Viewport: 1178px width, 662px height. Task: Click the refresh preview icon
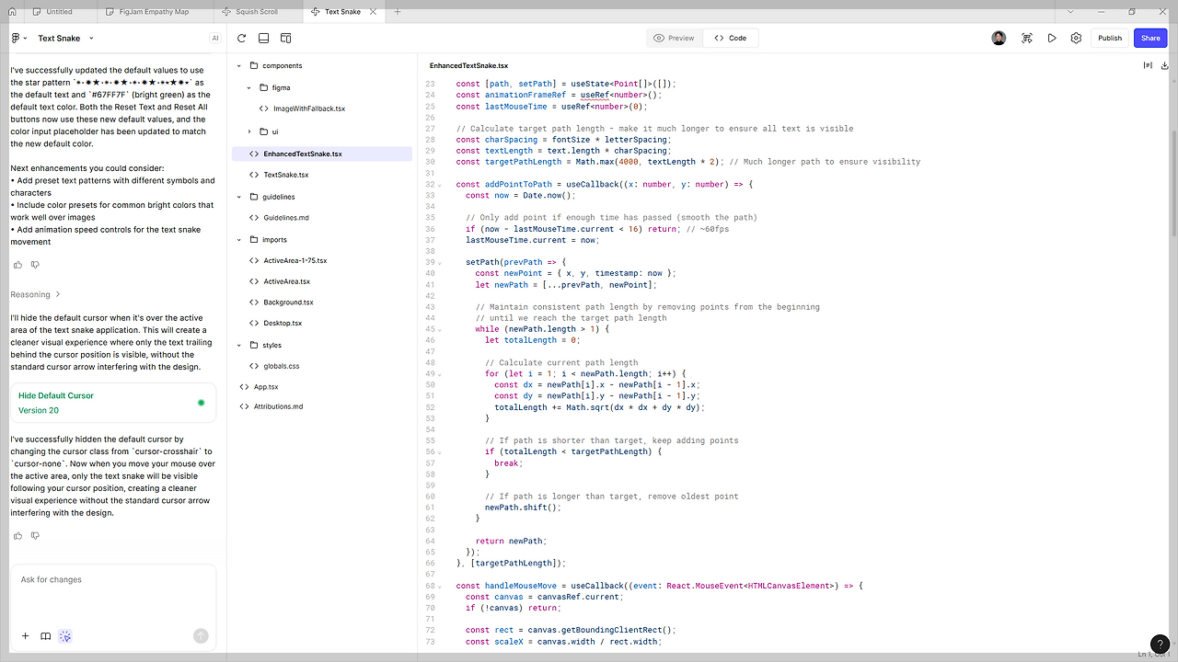point(241,39)
